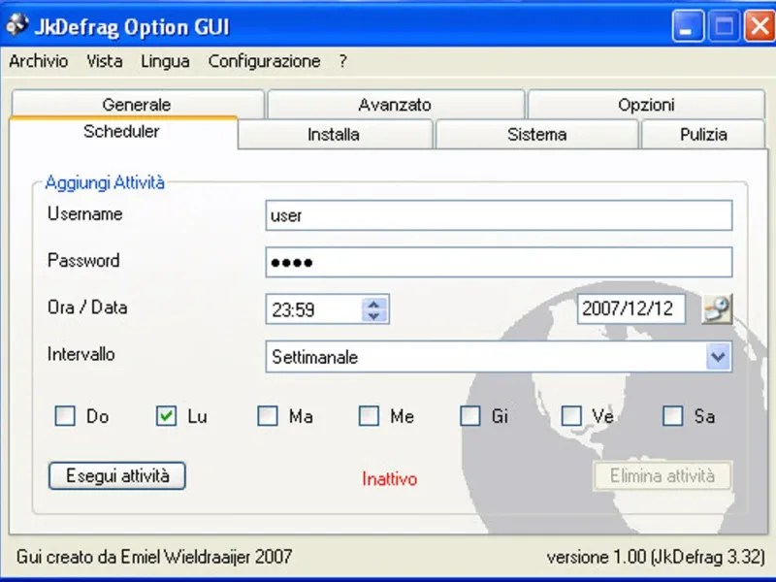Tick the Ma (Tuesday) checkbox
776x582 pixels.
[x=268, y=416]
